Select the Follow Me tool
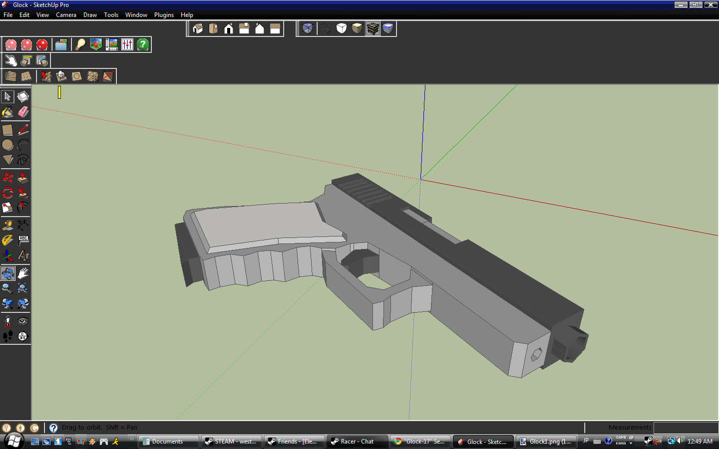Viewport: 719px width, 449px height. tap(23, 193)
